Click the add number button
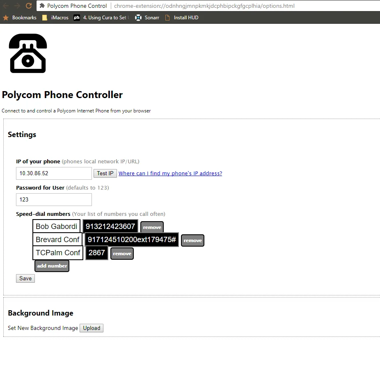This screenshot has height=373, width=380. click(x=52, y=266)
